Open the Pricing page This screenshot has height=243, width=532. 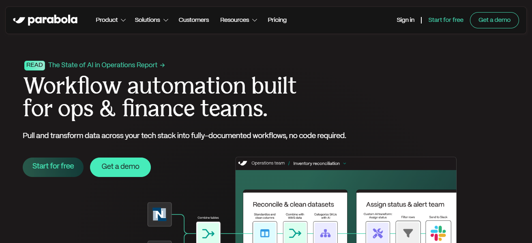[x=277, y=20]
